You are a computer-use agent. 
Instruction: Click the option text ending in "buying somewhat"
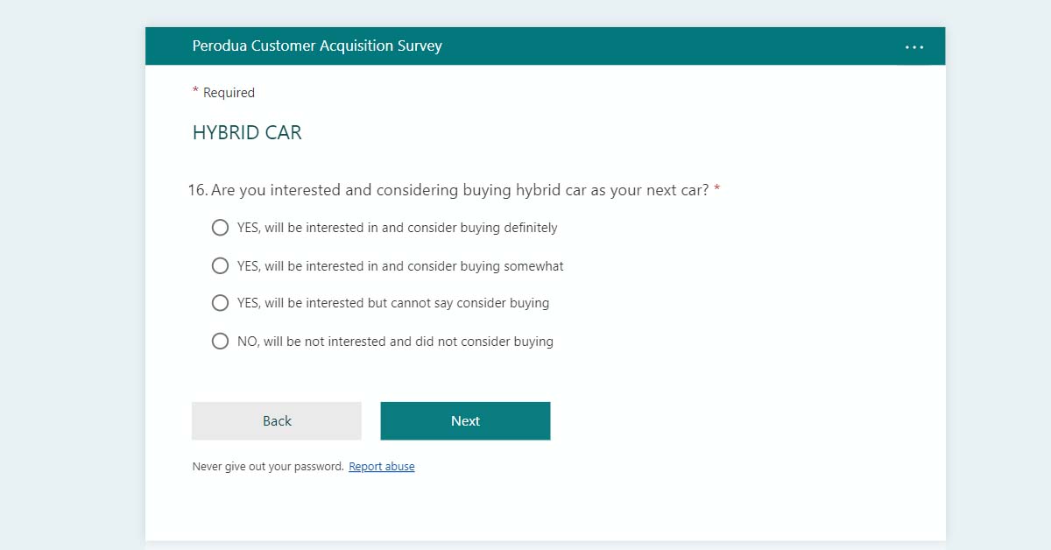point(400,265)
